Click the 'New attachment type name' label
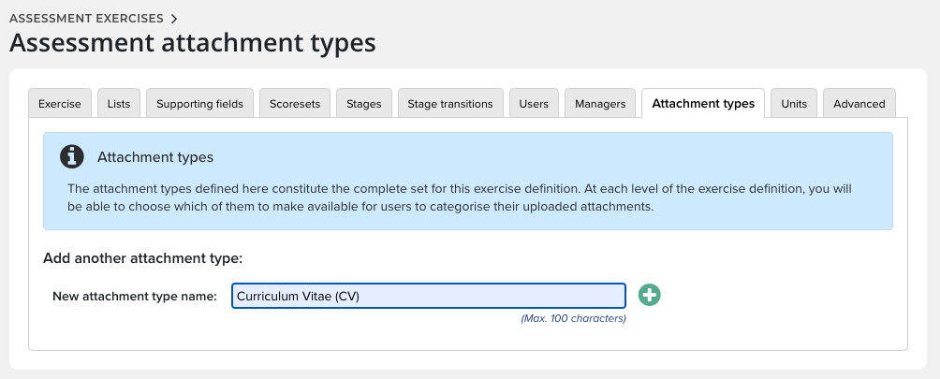 135,297
